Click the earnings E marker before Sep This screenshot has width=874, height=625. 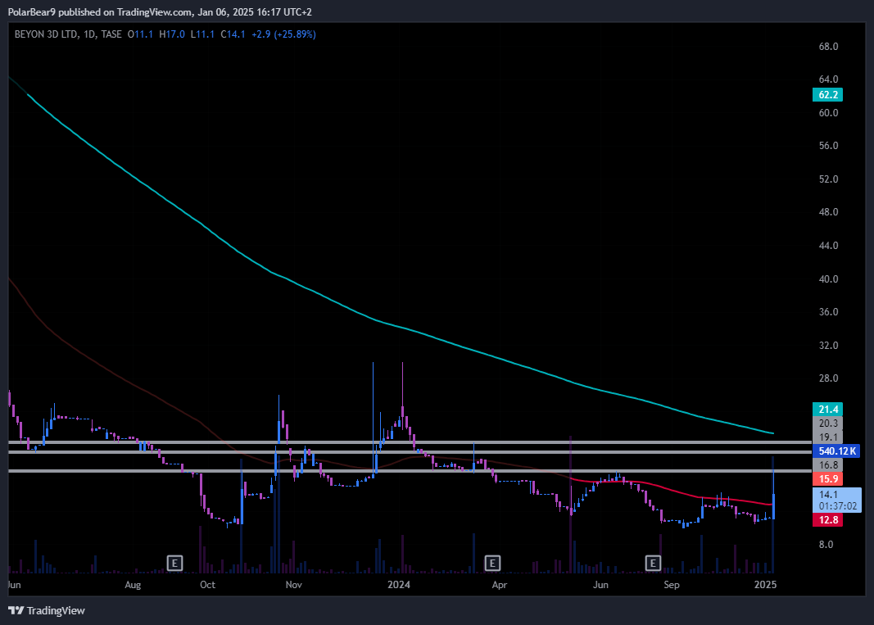[x=653, y=563]
